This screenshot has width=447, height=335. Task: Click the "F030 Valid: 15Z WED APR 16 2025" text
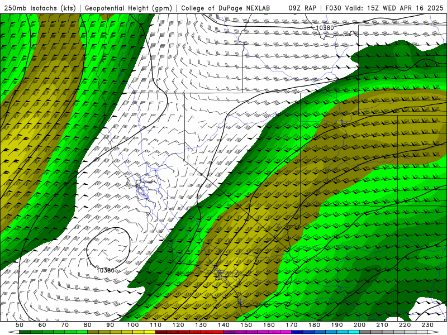point(384,8)
